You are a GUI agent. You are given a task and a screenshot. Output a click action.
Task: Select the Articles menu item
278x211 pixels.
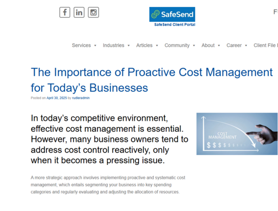click(x=144, y=45)
